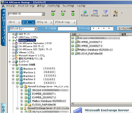Screen dimensions: 132x113
Task: Click the サーバ名 input field
Action: pyautogui.click(x=67, y=29)
